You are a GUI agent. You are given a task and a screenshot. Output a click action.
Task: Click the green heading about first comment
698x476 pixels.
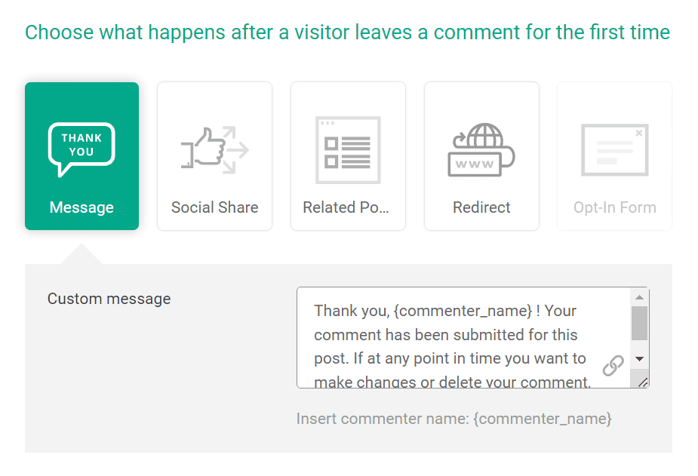(x=347, y=32)
